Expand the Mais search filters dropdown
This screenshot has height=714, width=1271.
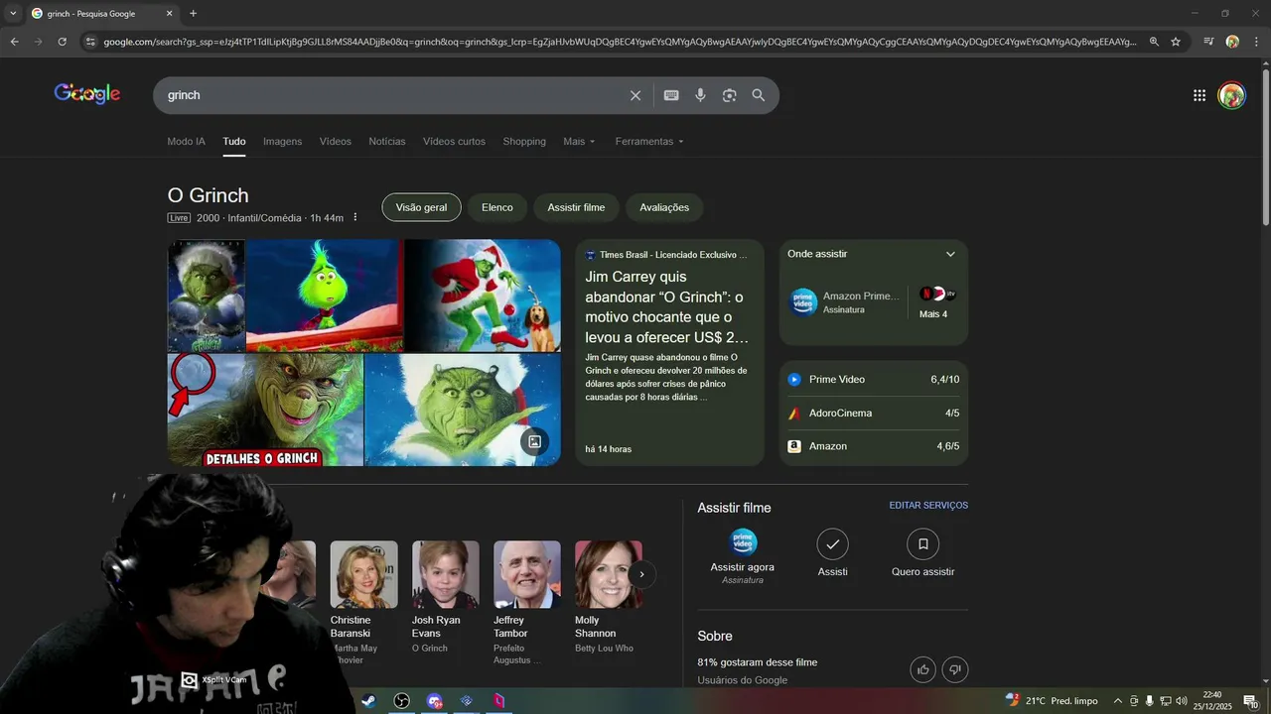coord(579,141)
